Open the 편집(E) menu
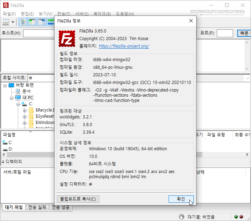This screenshot has height=221, width=251. (27, 14)
